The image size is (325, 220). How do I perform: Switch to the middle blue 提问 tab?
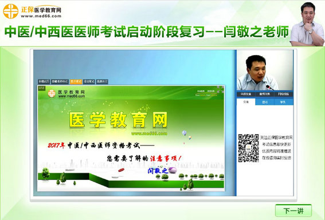(265, 102)
